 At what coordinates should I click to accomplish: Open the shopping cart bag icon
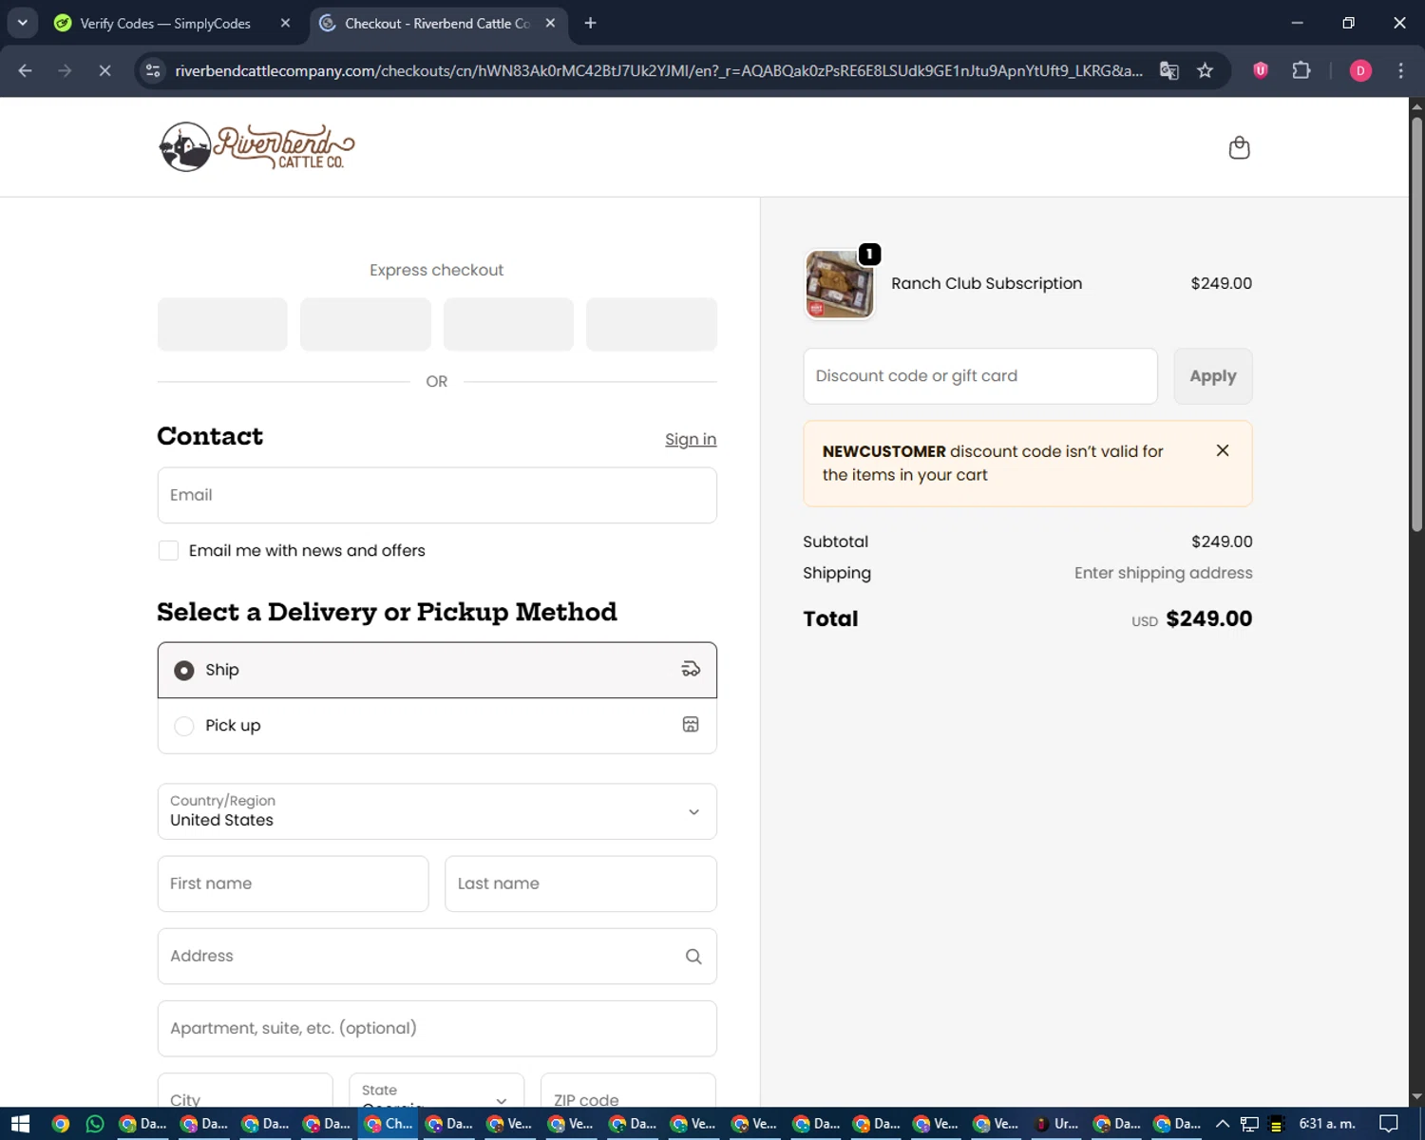(x=1239, y=147)
